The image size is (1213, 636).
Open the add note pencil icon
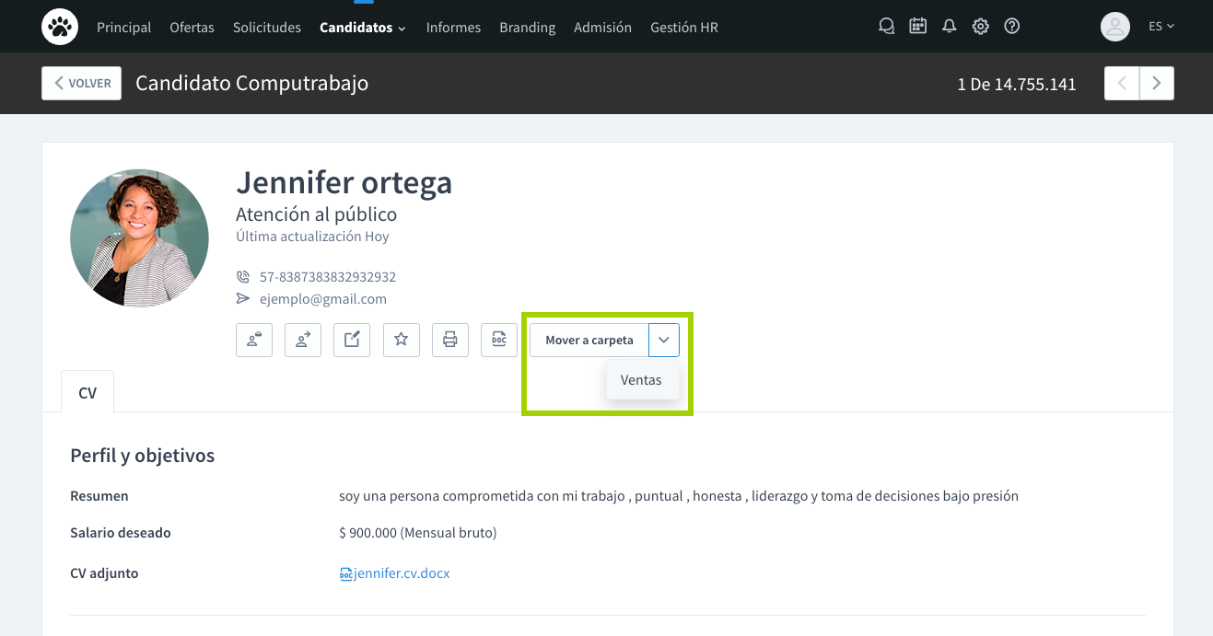point(352,340)
